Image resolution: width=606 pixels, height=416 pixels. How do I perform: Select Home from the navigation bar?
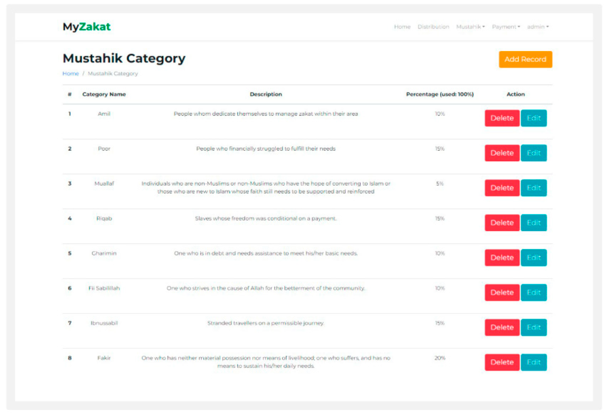pos(402,26)
